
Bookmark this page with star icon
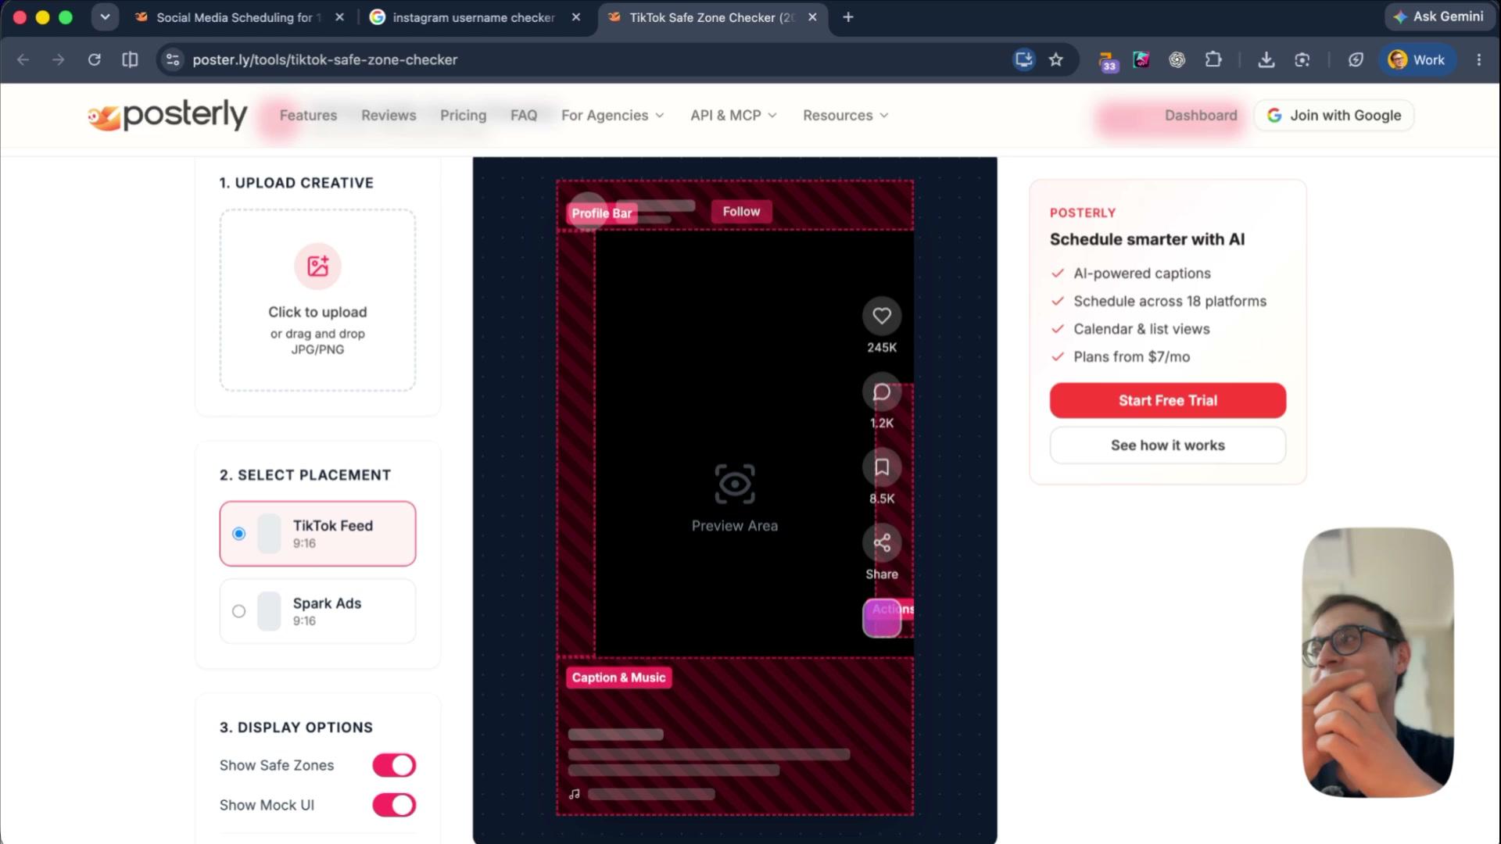pos(1056,59)
